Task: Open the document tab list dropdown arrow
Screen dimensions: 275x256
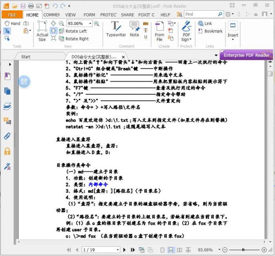Action: pyautogui.click(x=216, y=55)
